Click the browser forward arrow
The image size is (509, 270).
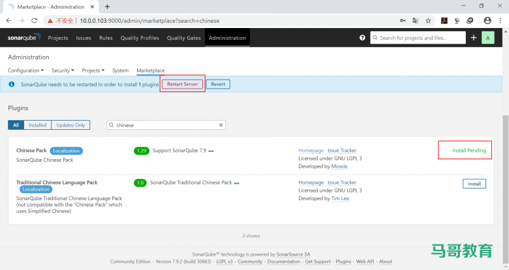(x=22, y=20)
